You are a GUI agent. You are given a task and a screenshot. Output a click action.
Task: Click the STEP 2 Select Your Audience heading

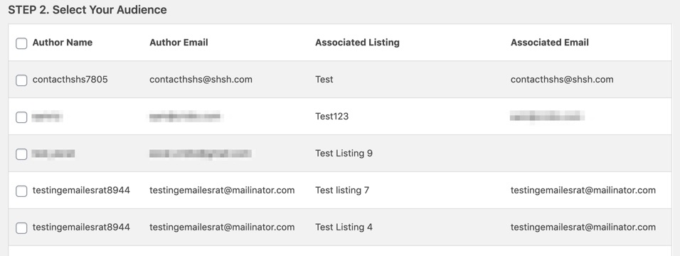coord(87,9)
